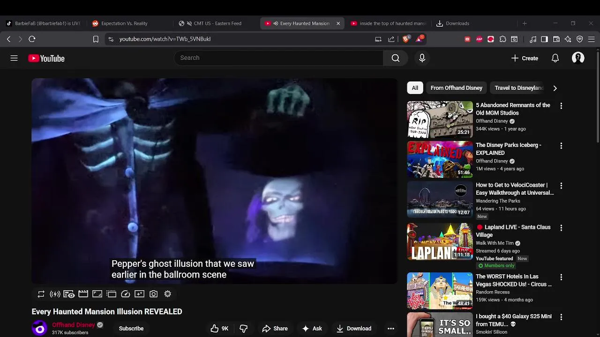Click the Ask button
The image size is (600, 337).
[x=312, y=329]
